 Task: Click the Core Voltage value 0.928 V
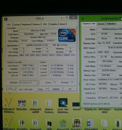[51, 41]
